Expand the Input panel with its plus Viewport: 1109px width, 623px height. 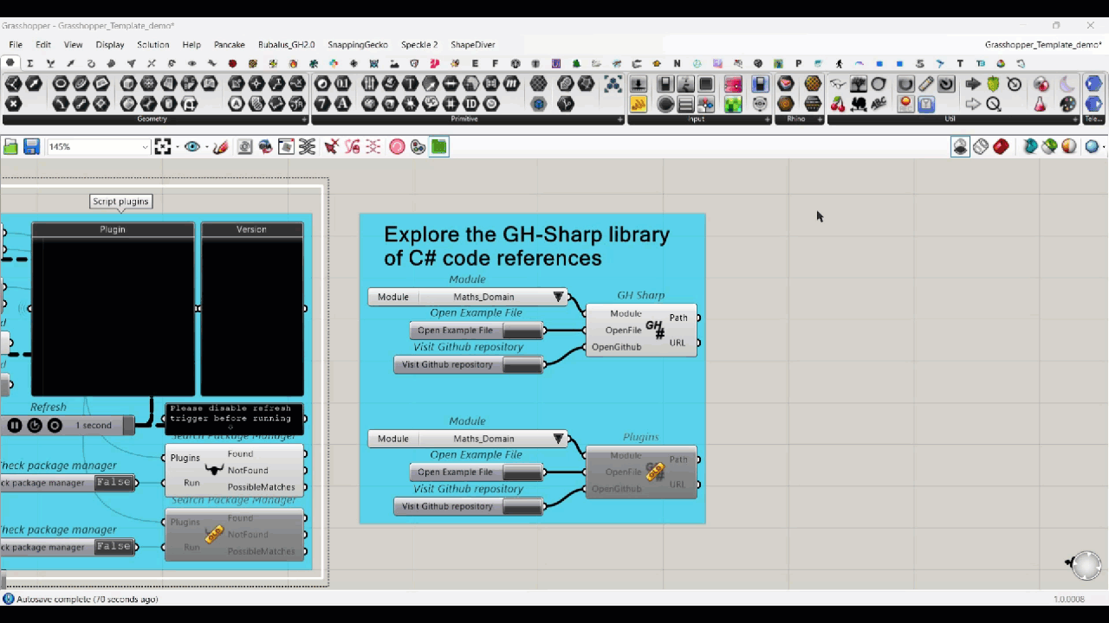pos(768,119)
